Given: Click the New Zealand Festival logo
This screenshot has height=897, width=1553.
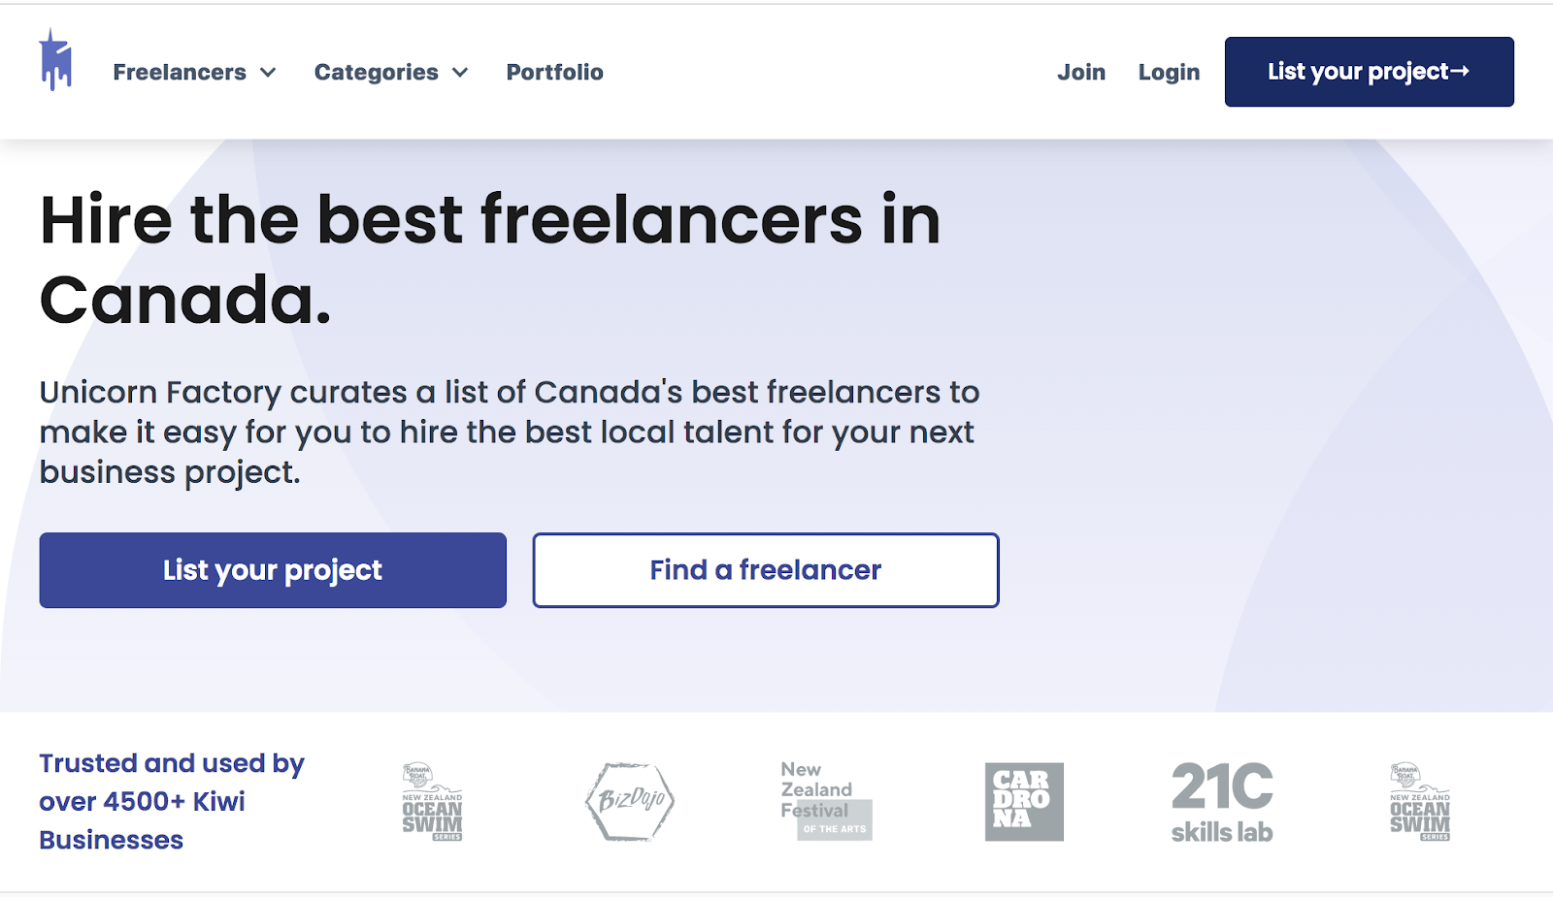Looking at the screenshot, I should click(x=827, y=801).
